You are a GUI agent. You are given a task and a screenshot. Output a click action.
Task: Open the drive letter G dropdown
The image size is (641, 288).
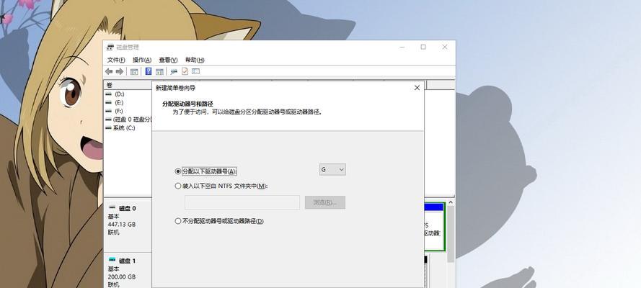point(332,169)
